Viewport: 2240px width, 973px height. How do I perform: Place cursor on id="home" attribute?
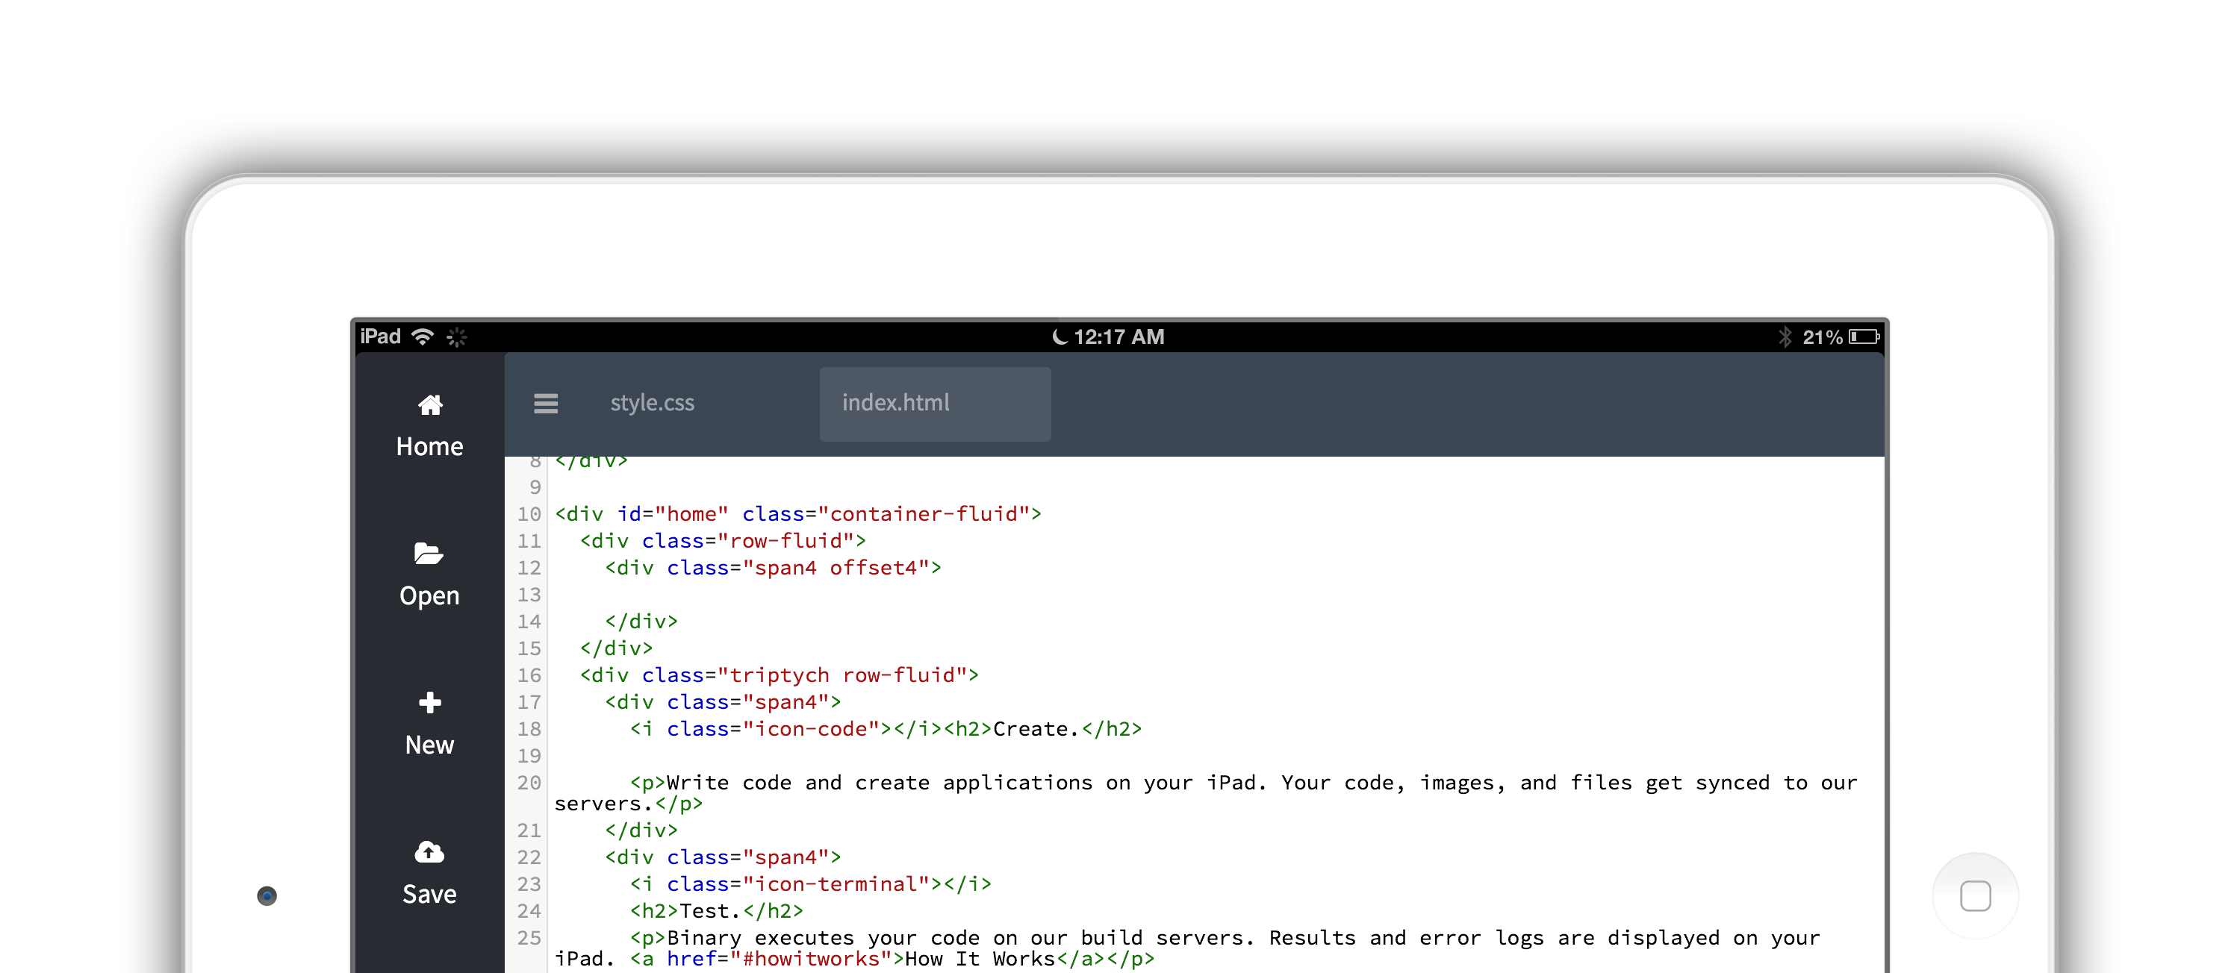(x=673, y=514)
